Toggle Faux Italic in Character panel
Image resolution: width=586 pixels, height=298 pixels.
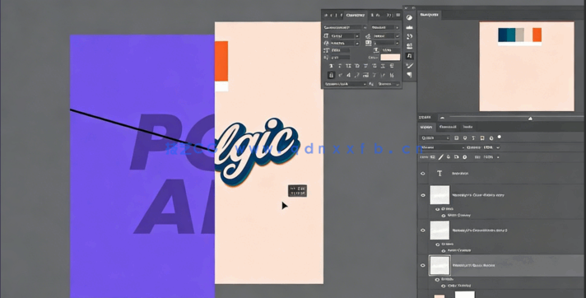point(340,66)
